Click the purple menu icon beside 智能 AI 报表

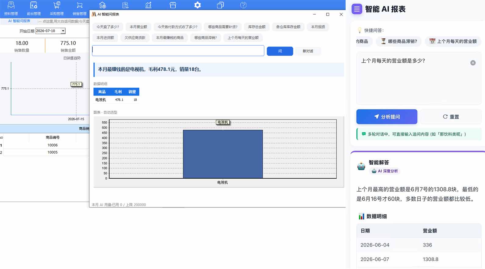(x=357, y=9)
